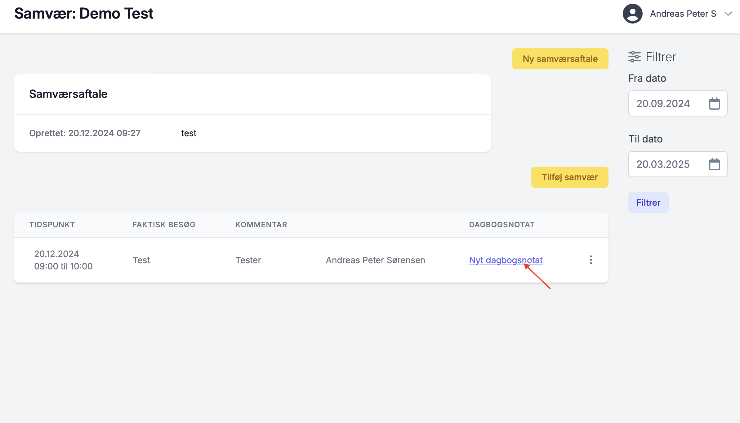
Task: Click the user avatar icon
Action: pyautogui.click(x=632, y=14)
